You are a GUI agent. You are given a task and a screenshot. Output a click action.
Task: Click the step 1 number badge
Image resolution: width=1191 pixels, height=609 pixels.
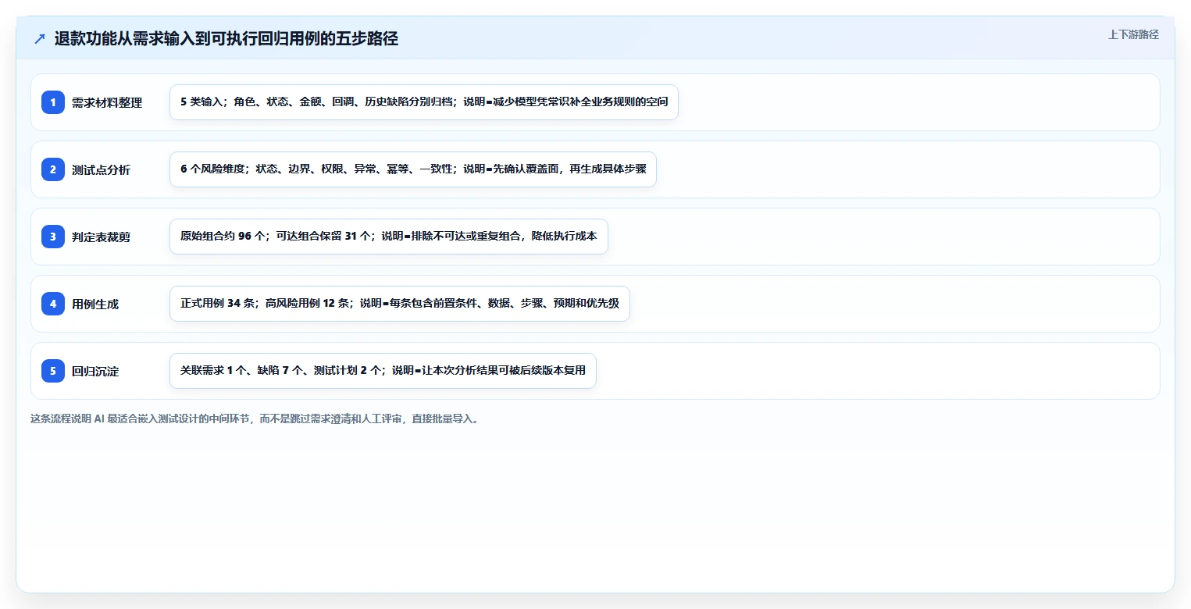pyautogui.click(x=53, y=102)
